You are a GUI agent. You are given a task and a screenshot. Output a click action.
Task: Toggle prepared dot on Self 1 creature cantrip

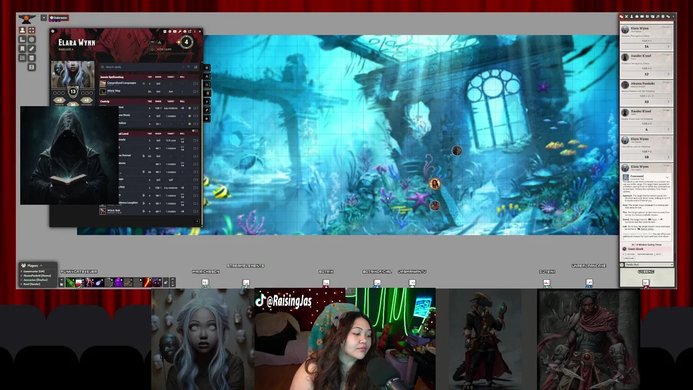(189, 116)
